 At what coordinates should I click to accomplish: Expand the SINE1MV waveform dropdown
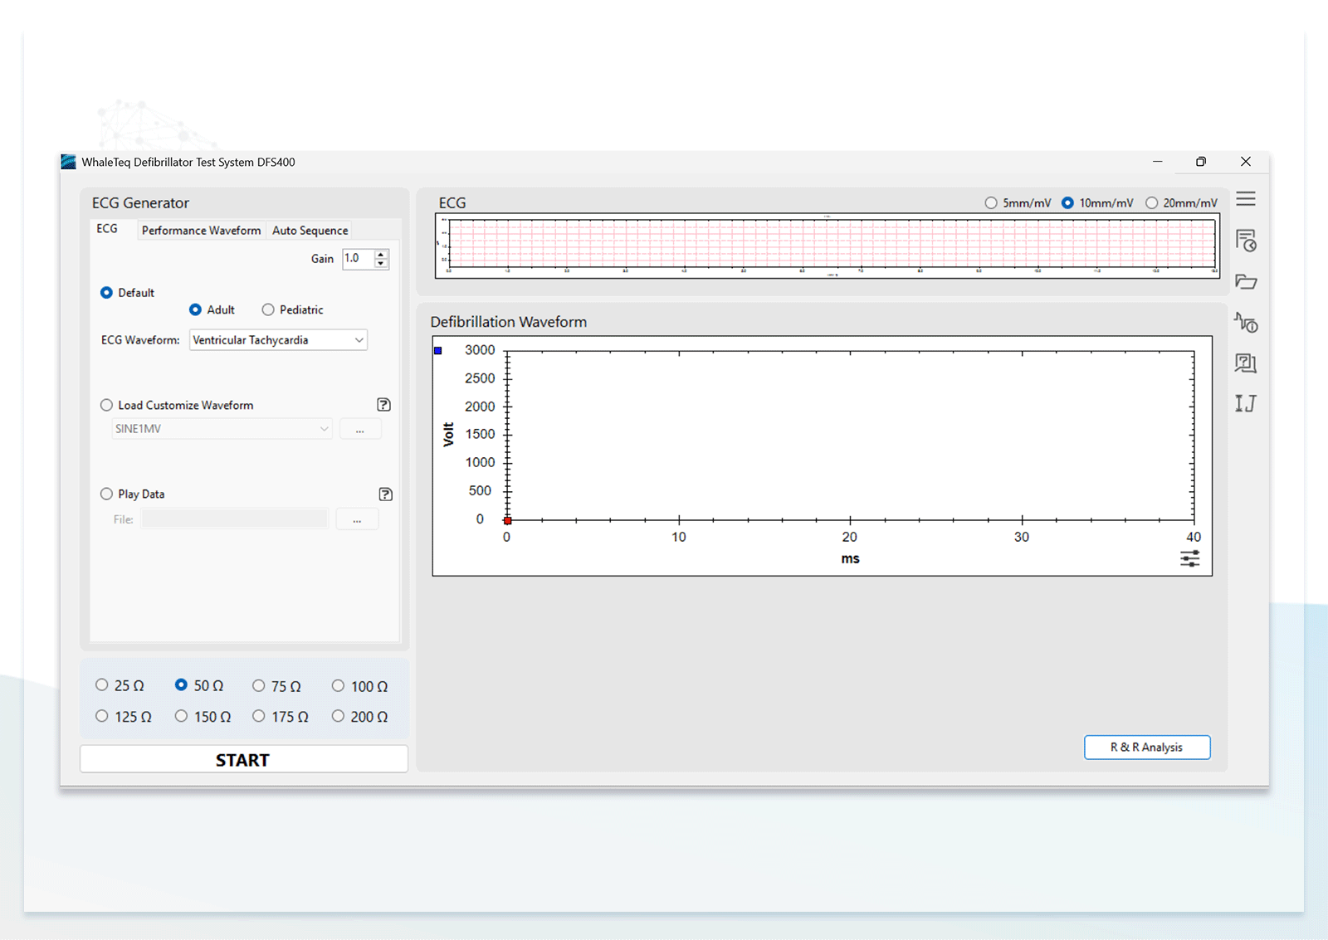(x=222, y=429)
